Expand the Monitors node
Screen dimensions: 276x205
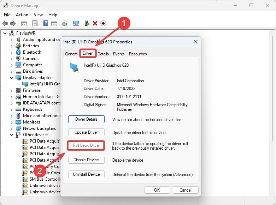tap(11, 122)
